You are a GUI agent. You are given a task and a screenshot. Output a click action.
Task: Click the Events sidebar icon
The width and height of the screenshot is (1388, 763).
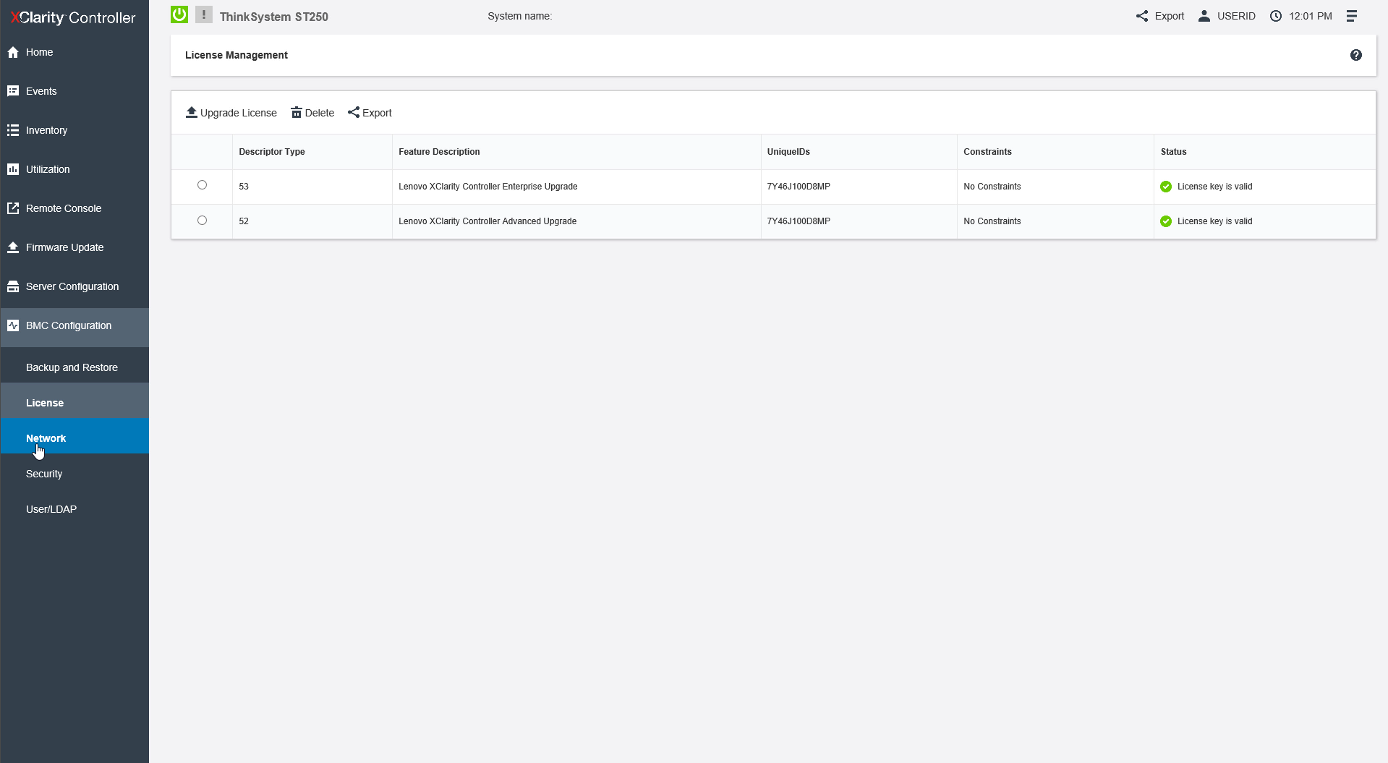click(13, 91)
